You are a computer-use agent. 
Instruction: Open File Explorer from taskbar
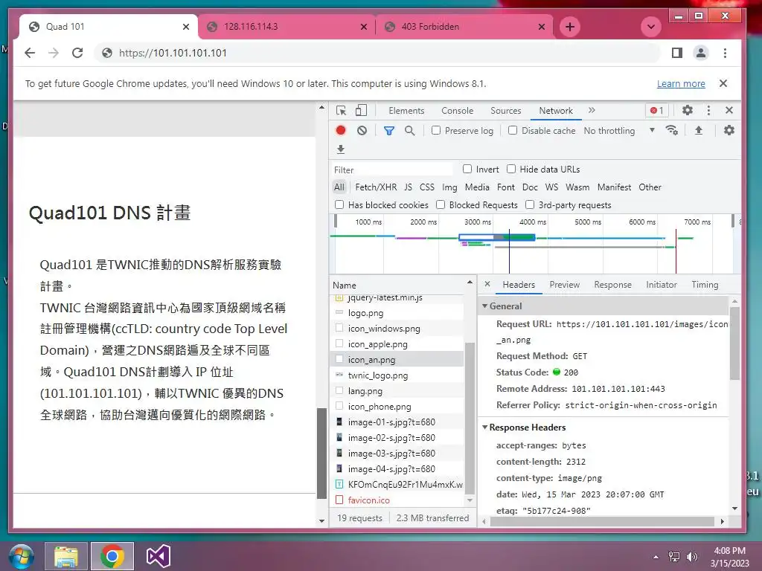pyautogui.click(x=66, y=556)
